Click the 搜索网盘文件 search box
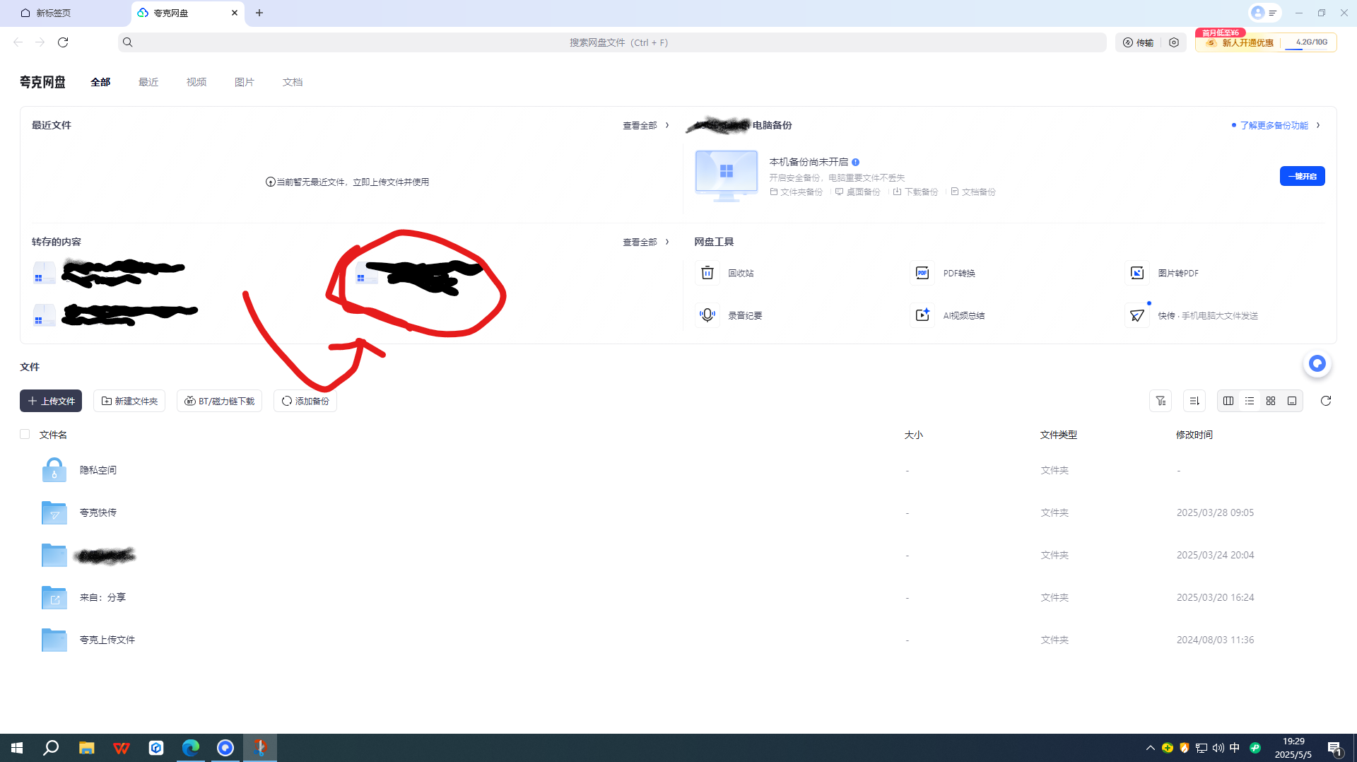 pyautogui.click(x=612, y=42)
